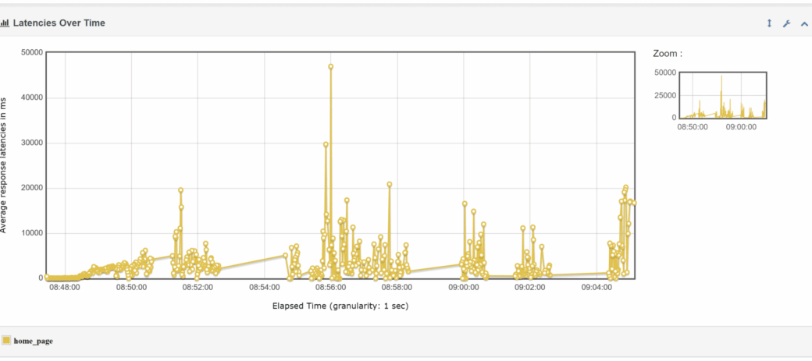This screenshot has width=812, height=361.
Task: Click the last data point on the right edge
Action: click(x=634, y=203)
